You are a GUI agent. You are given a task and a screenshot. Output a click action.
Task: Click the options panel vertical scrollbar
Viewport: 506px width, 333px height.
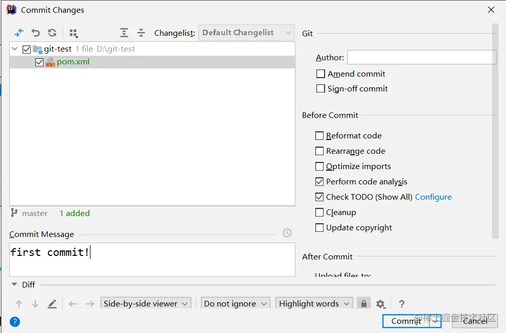[495, 131]
